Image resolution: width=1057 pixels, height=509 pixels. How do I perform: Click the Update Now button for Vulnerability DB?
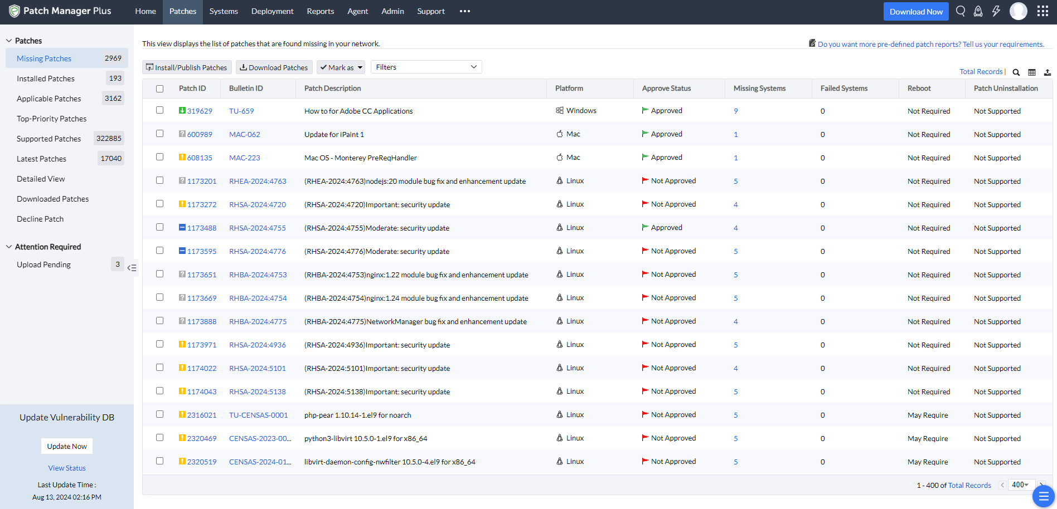(66, 446)
